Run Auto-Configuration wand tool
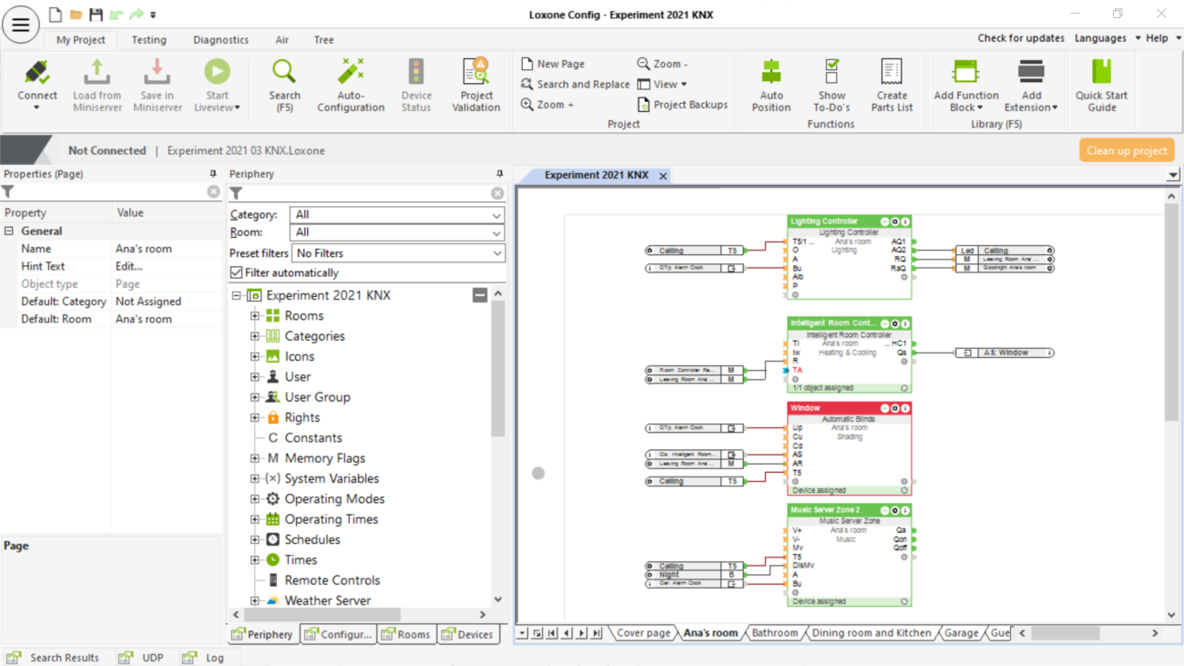1184x666 pixels. coord(351,73)
